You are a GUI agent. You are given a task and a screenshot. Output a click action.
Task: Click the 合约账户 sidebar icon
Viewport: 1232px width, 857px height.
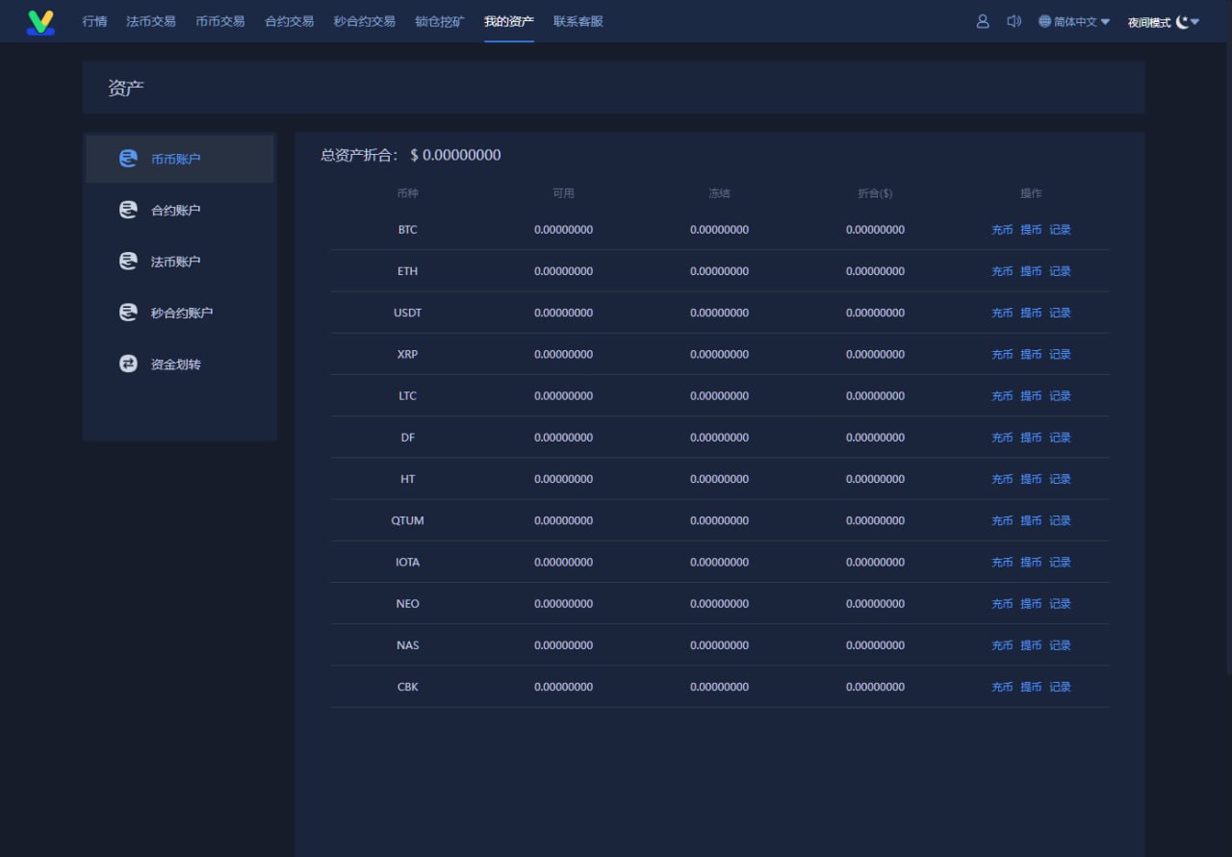[x=128, y=210]
